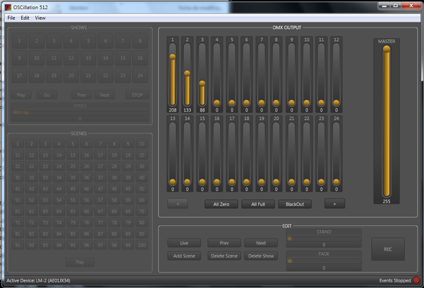Click the Delete Show button
Image resolution: width=424 pixels, height=288 pixels.
(x=261, y=256)
